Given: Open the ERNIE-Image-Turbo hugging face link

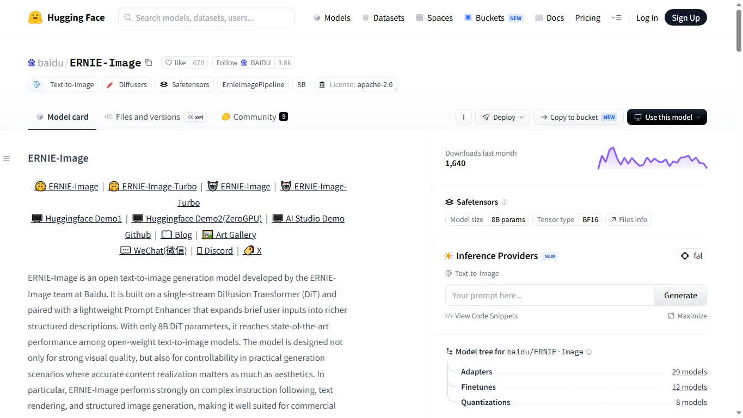Looking at the screenshot, I should pyautogui.click(x=152, y=186).
